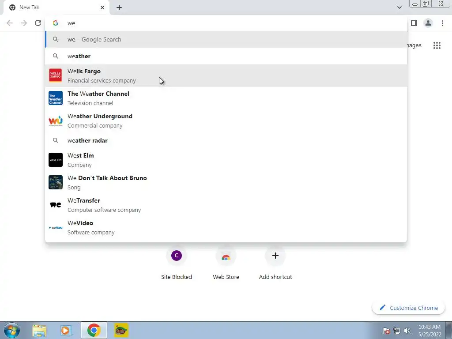Click the address bar containing 'we'

click(226, 23)
